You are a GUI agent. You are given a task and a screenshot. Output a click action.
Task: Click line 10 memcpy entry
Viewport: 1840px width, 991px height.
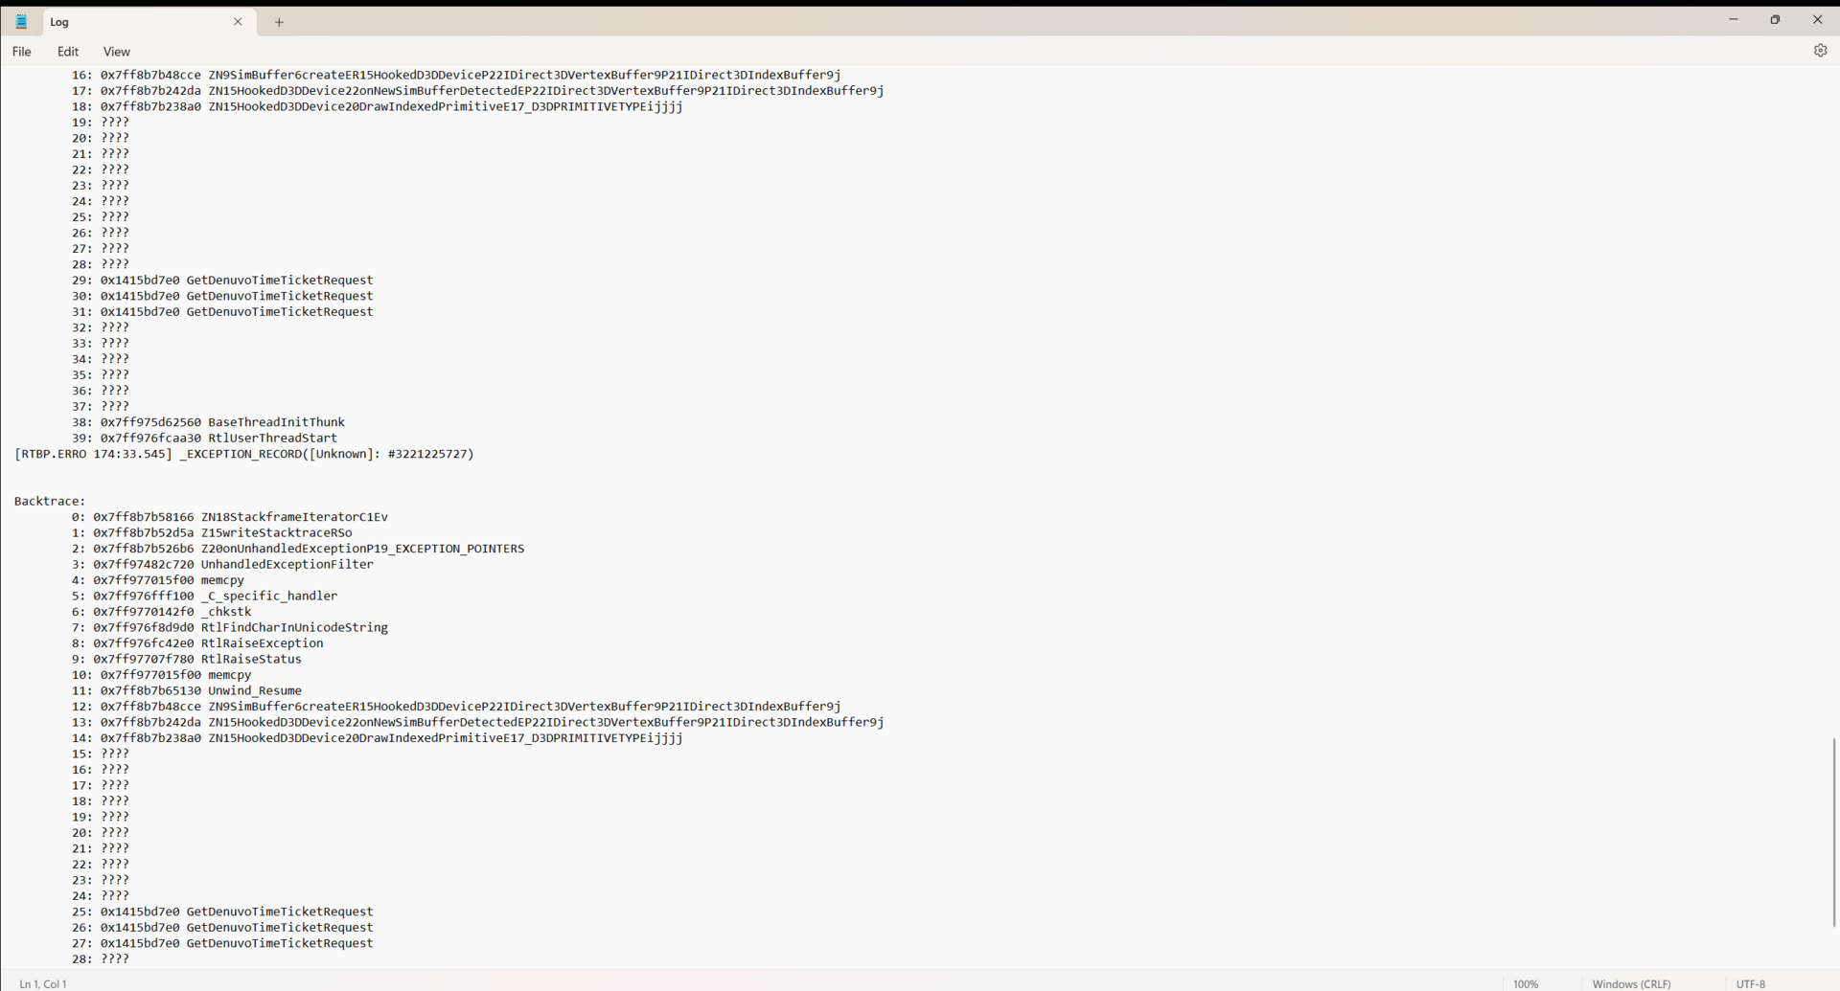[161, 675]
